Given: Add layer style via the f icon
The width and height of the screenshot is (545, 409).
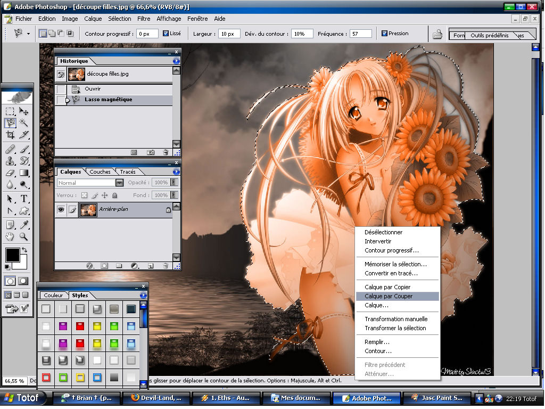Looking at the screenshot, I should click(89, 266).
